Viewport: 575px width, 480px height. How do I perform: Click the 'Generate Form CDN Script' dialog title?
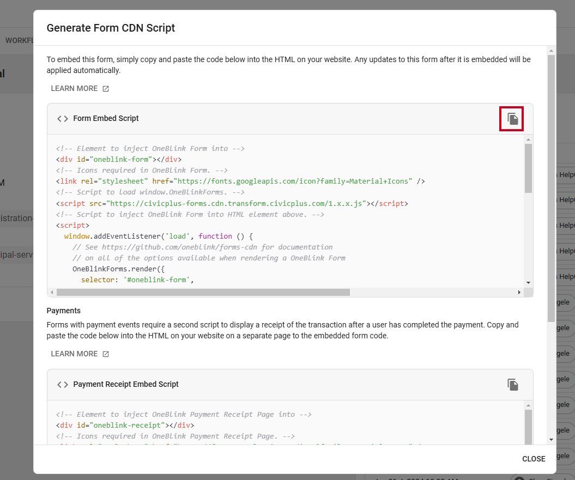click(111, 28)
